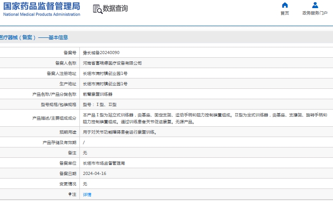
Task: Click the product description paragraph
Action: (x=205, y=119)
